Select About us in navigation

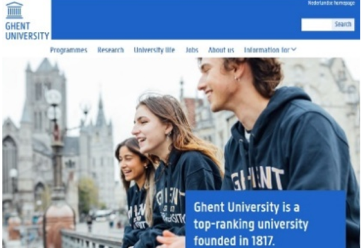coord(221,50)
